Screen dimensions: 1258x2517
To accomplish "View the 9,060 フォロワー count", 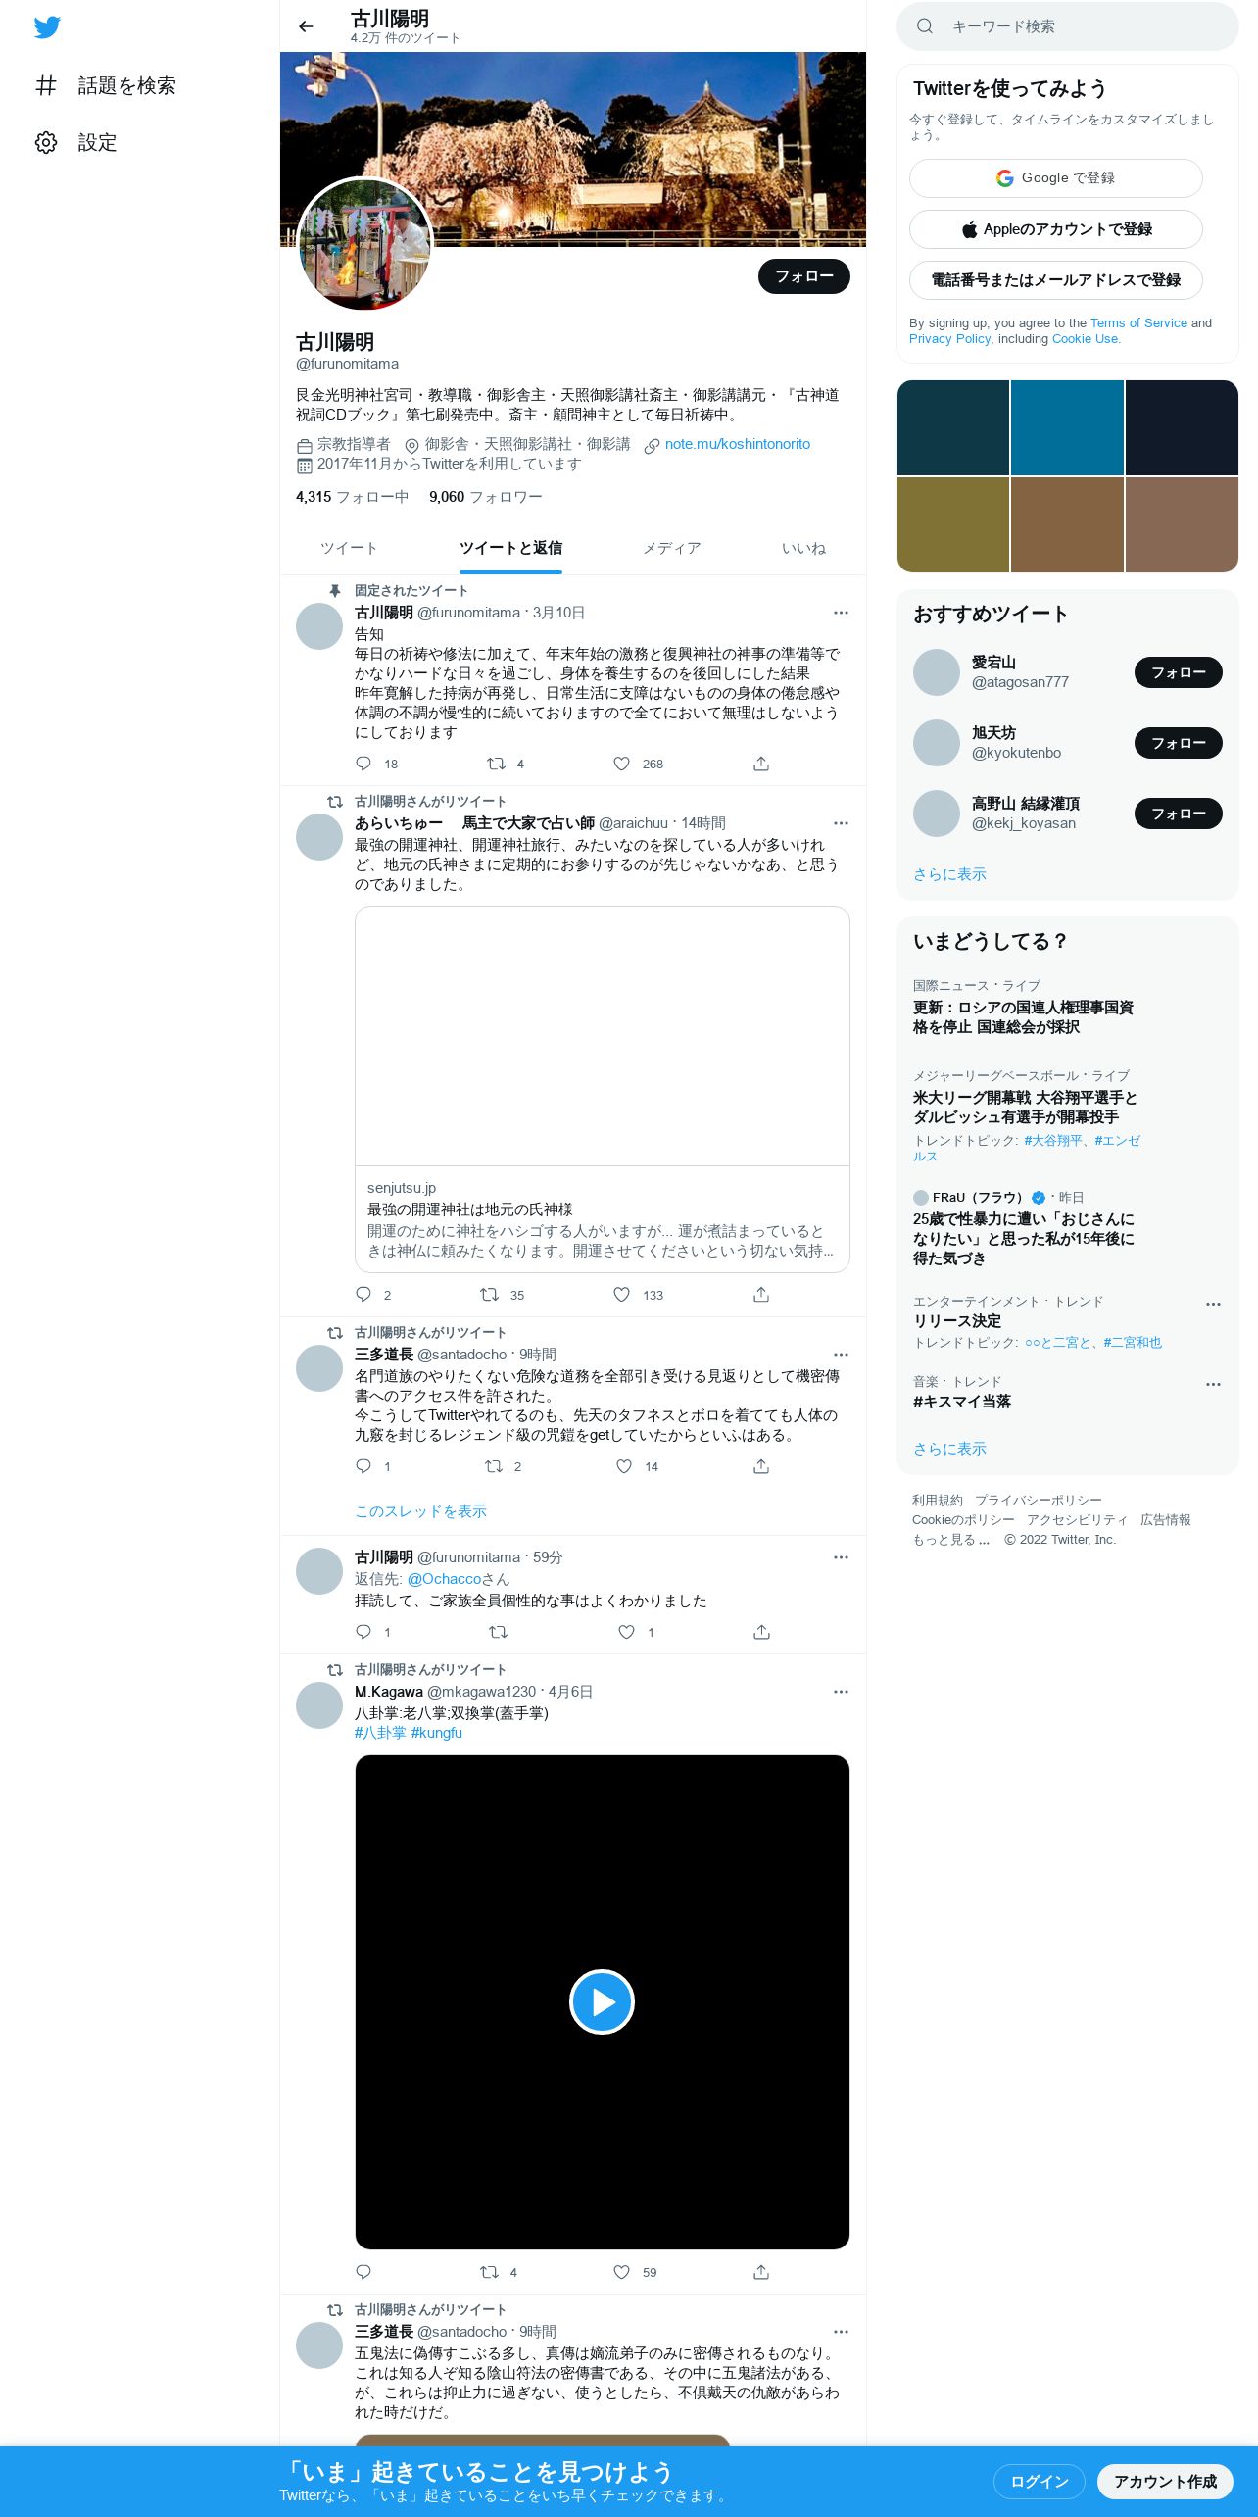I will pos(486,497).
